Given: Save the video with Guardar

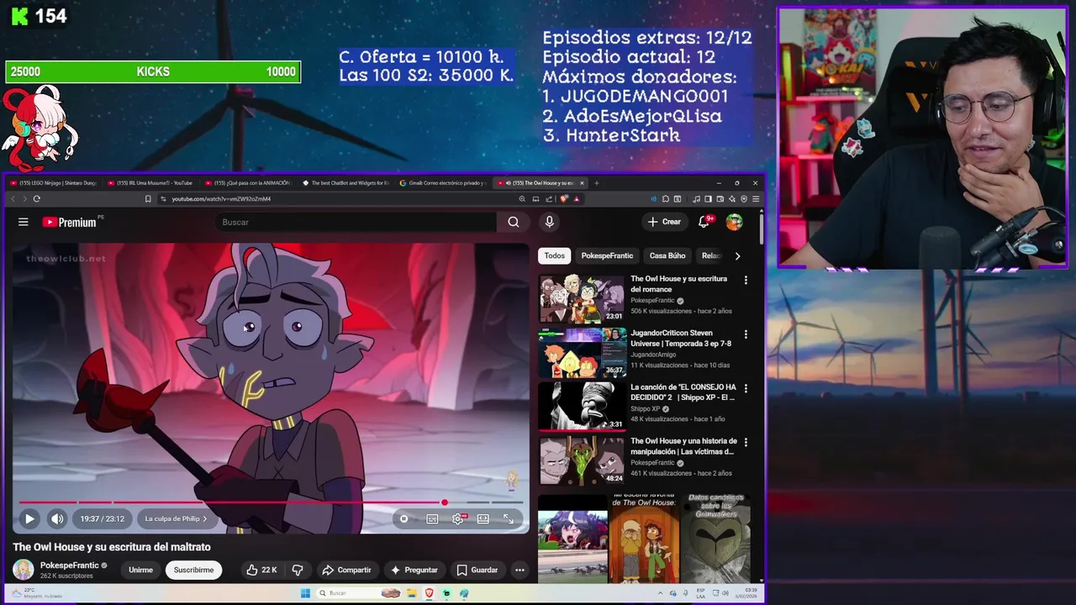Looking at the screenshot, I should [477, 570].
